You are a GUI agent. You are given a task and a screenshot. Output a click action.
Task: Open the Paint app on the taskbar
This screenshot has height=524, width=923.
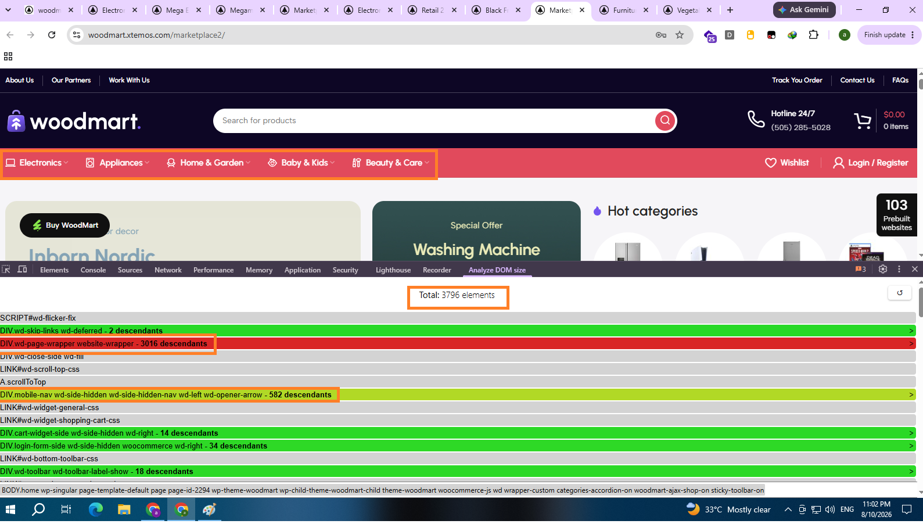[x=209, y=509]
